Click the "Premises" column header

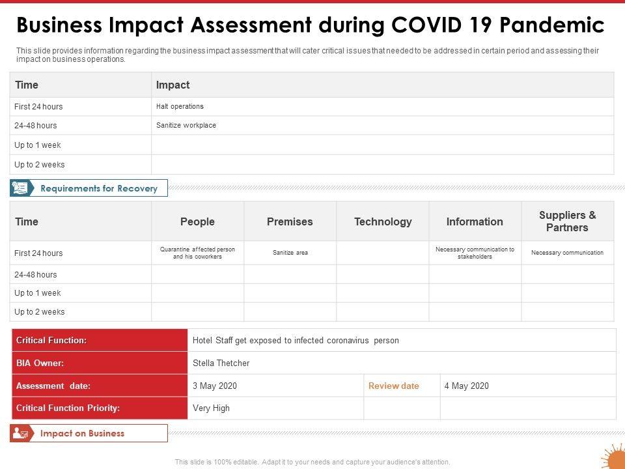click(x=290, y=221)
